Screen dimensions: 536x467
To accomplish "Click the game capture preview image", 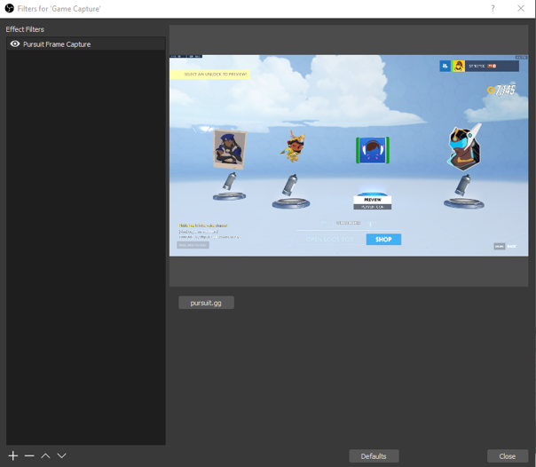I will click(349, 155).
